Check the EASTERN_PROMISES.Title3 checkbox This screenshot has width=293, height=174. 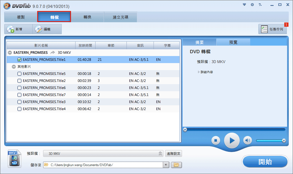point(19,102)
